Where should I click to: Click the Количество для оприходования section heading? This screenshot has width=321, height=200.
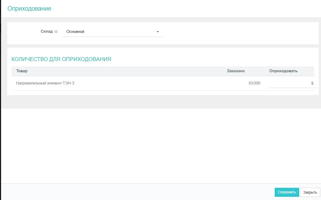[x=61, y=59]
